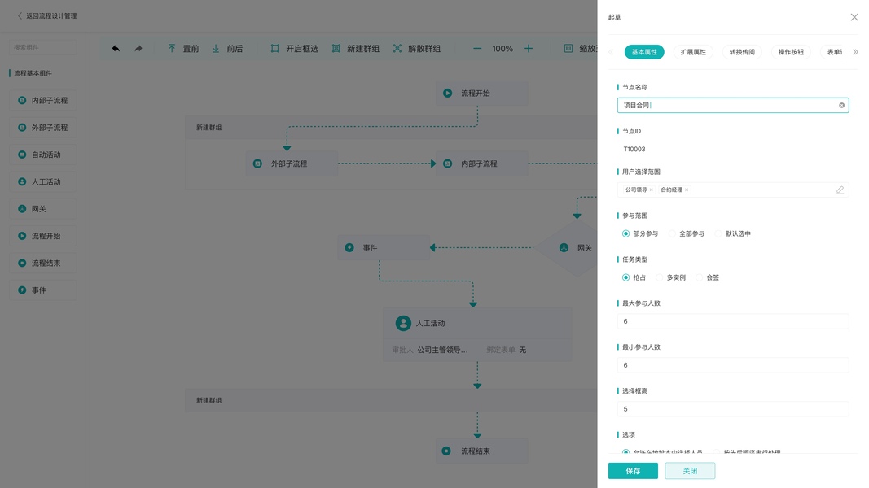Screen dimensions: 869x488
Task: Click 解散群组 to ungroup
Action: (x=417, y=49)
